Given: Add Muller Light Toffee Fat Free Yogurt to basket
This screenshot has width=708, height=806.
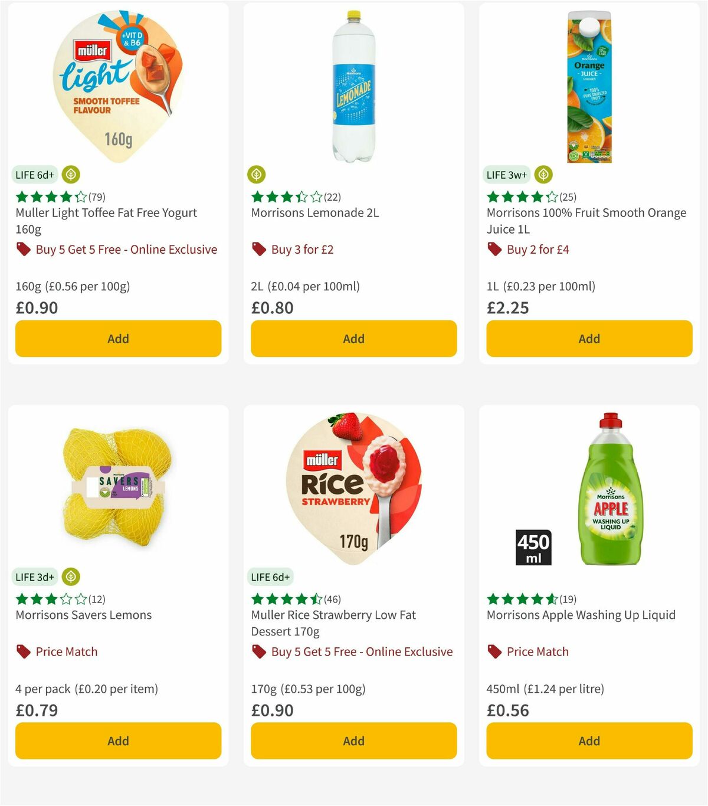Looking at the screenshot, I should (118, 339).
